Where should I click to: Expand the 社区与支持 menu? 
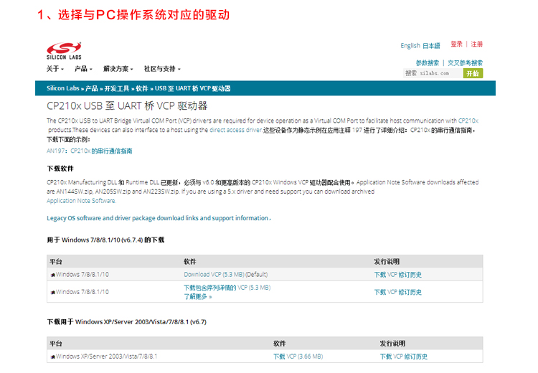(162, 69)
